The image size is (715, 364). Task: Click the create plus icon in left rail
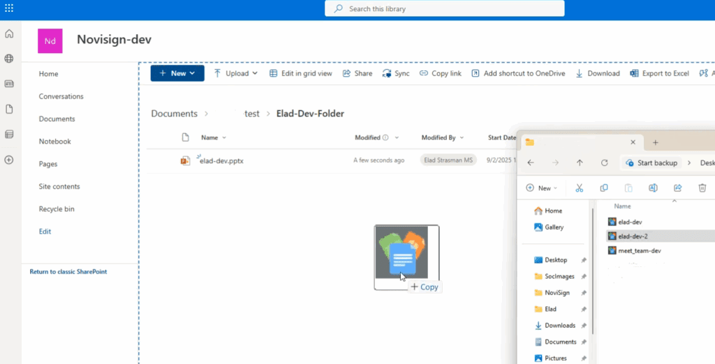(9, 160)
